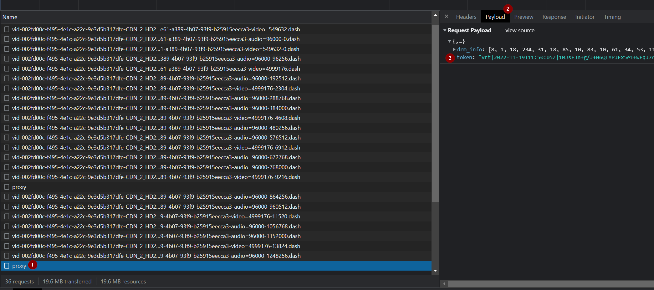Select the audio=96000-672768.dash request row

(216, 157)
